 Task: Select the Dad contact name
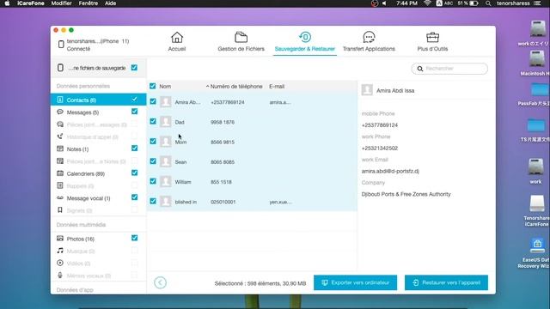coord(180,122)
